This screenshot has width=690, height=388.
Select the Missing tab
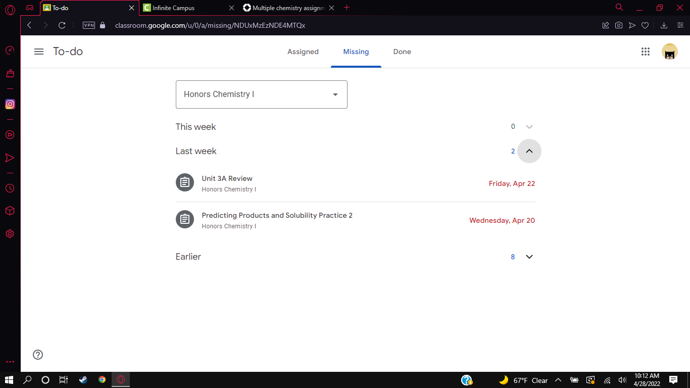point(356,52)
